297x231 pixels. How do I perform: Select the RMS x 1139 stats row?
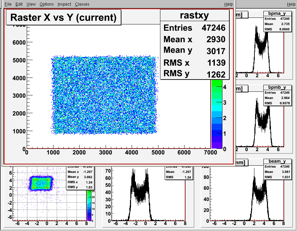click(194, 62)
